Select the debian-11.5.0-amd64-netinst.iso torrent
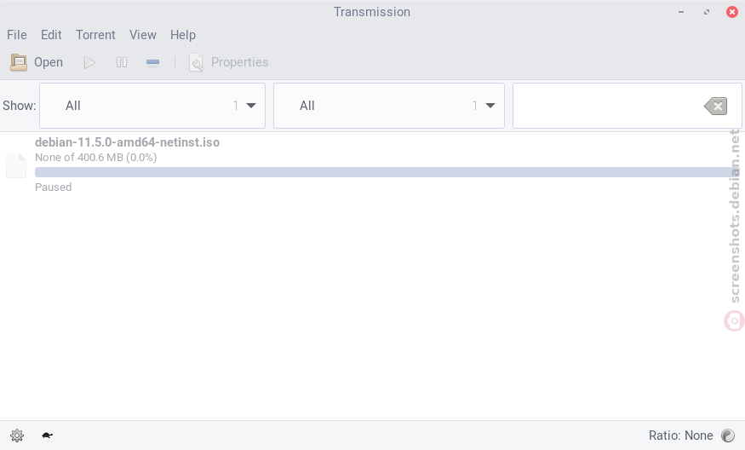745x450 pixels. coord(373,164)
